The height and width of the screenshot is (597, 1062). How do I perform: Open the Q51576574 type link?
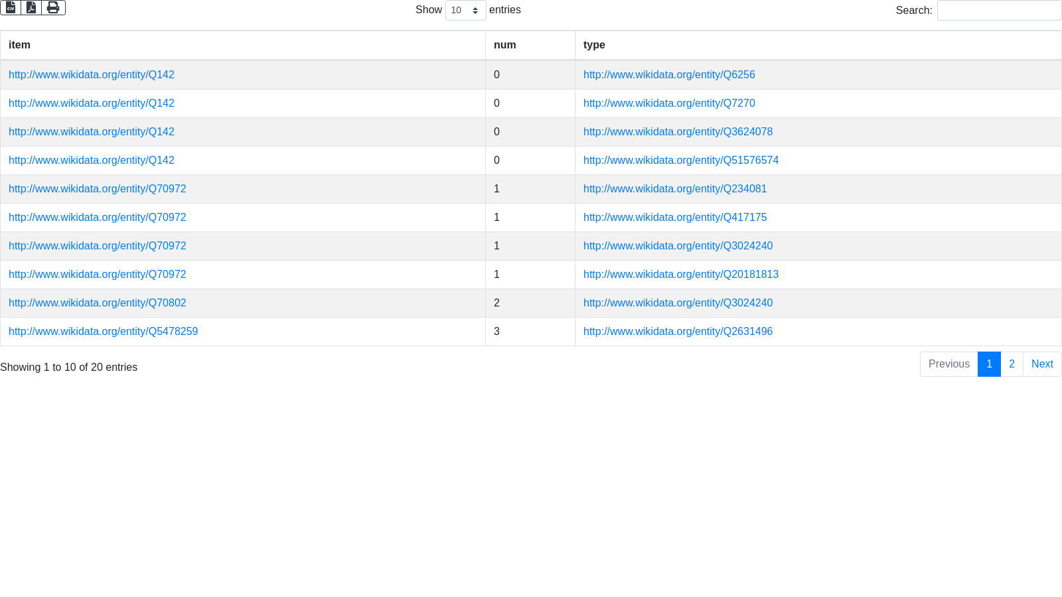point(680,161)
